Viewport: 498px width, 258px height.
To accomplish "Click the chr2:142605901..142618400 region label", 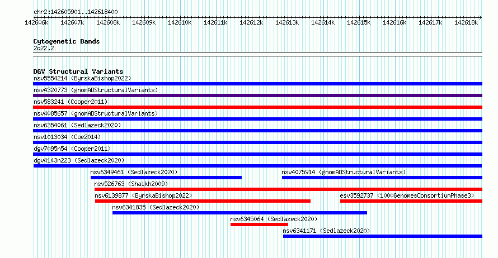I will tap(76, 12).
